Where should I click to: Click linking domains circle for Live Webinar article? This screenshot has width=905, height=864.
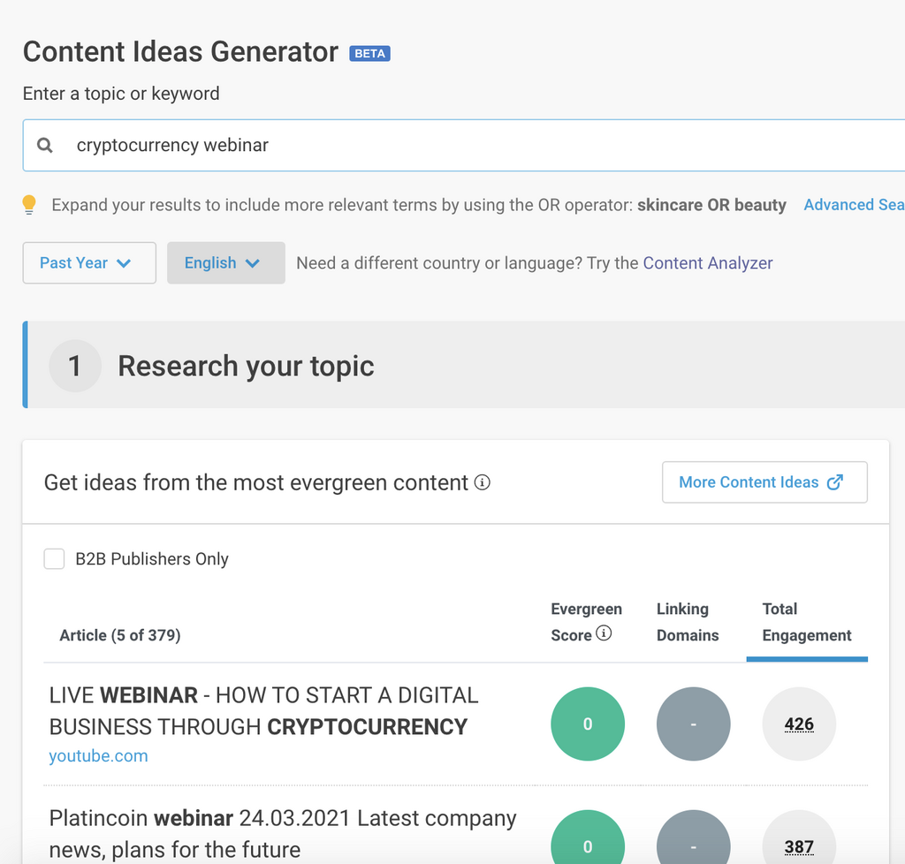pos(693,724)
